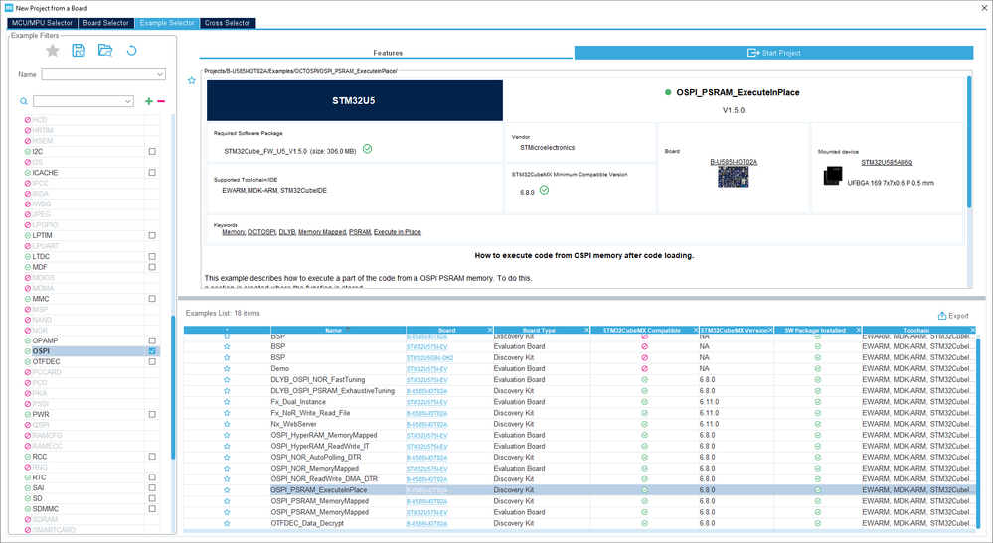Click the pink minus collapse-all icon

pyautogui.click(x=161, y=101)
